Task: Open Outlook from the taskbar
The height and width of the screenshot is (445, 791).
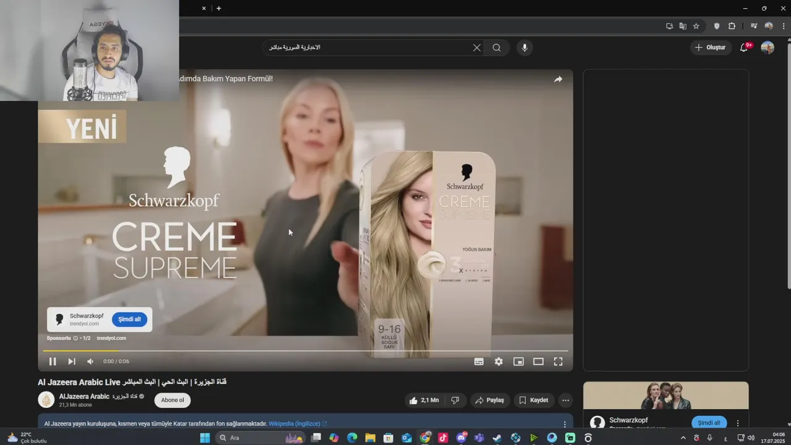Action: (x=407, y=438)
